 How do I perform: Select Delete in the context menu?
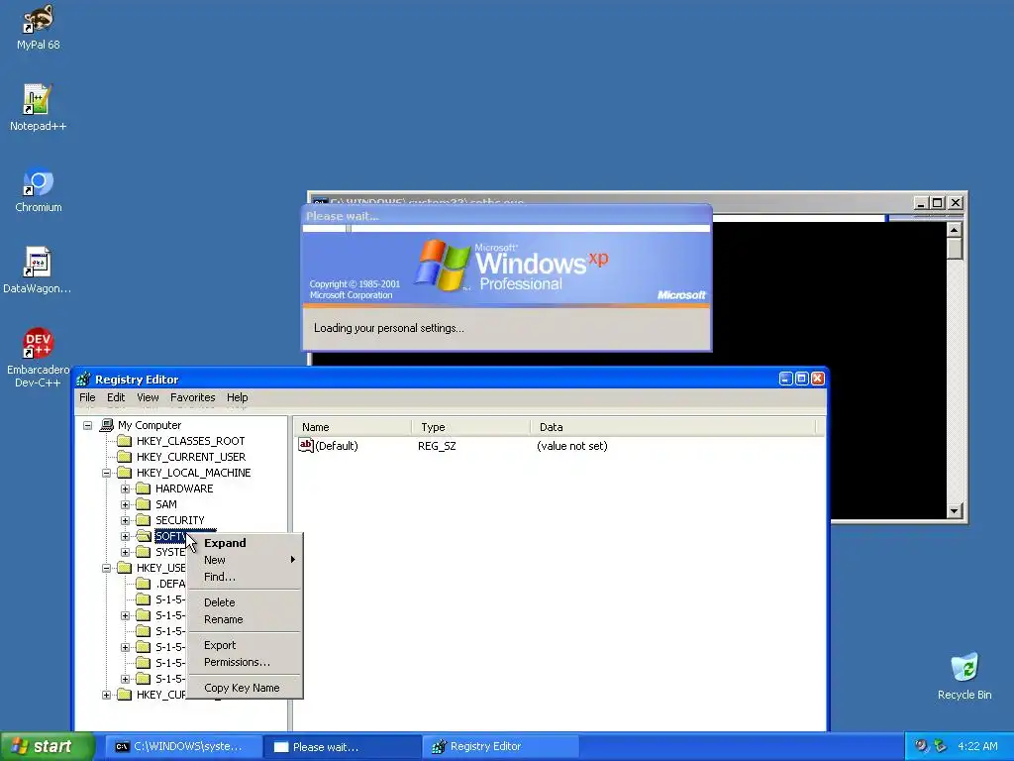pos(245,602)
